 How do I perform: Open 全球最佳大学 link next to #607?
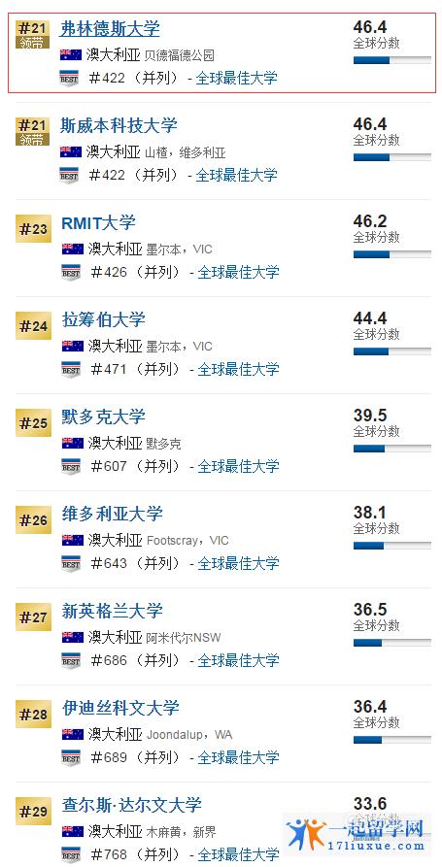click(238, 466)
